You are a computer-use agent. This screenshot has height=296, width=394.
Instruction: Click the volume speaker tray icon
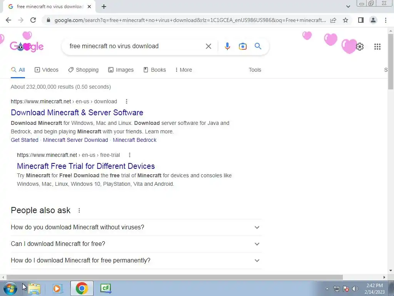coord(355,289)
